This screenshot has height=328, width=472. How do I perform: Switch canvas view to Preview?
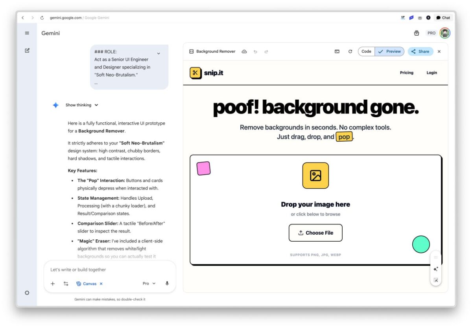pyautogui.click(x=389, y=51)
